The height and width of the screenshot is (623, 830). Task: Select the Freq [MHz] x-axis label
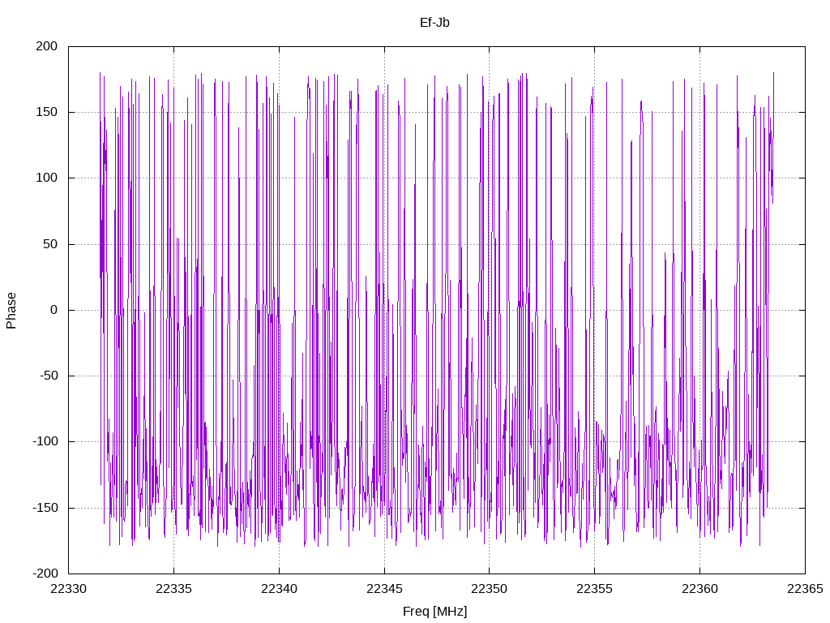[434, 612]
